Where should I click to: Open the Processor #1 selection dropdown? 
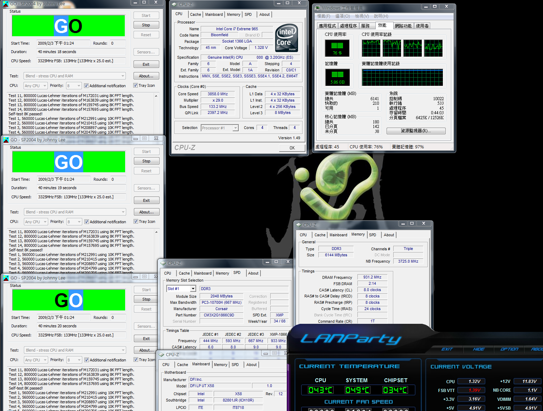point(235,128)
